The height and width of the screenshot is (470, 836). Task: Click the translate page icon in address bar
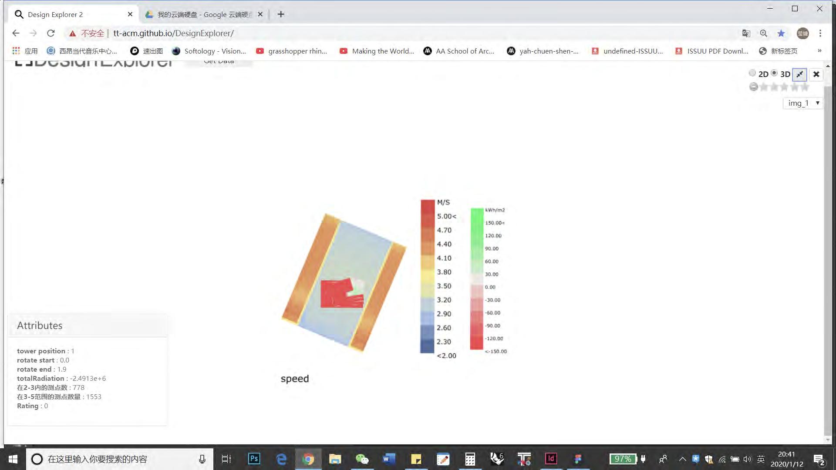(746, 34)
